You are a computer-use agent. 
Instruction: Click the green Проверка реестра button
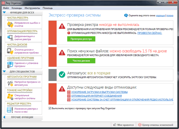point(81,39)
